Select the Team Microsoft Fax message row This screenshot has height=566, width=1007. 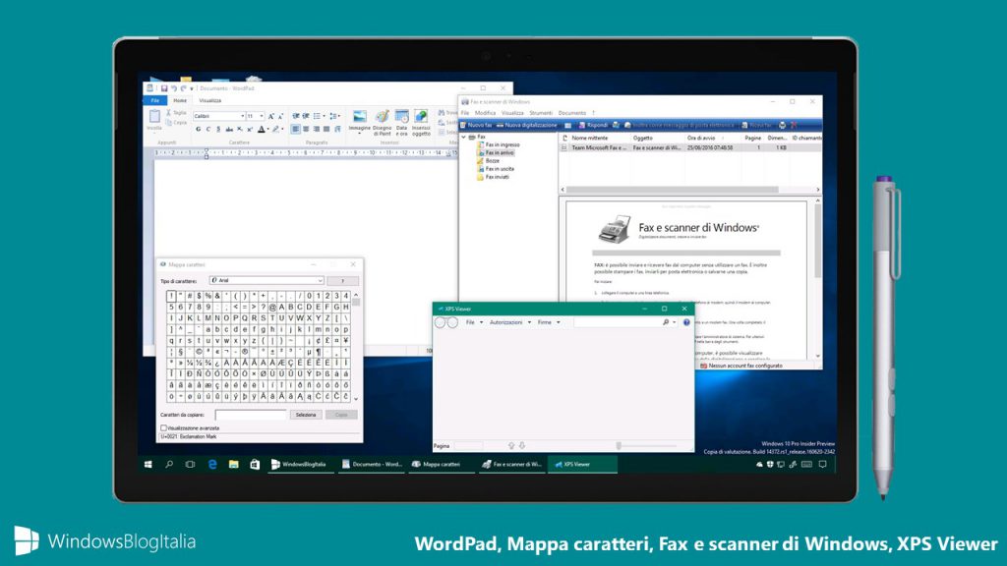click(690, 147)
